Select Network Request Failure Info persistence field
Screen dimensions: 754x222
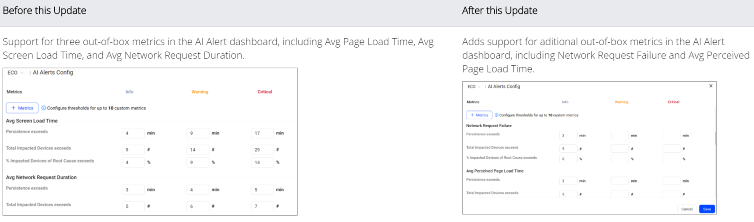click(568, 136)
